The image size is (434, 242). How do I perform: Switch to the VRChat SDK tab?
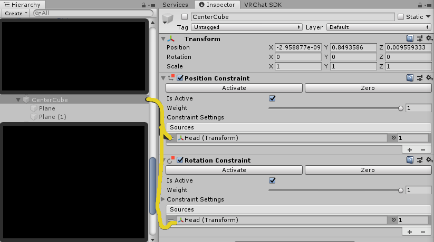263,5
